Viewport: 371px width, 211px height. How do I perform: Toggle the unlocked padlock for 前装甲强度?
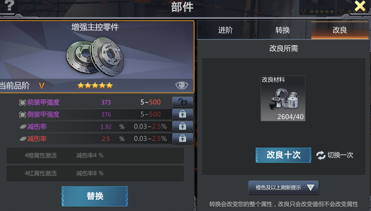(182, 102)
